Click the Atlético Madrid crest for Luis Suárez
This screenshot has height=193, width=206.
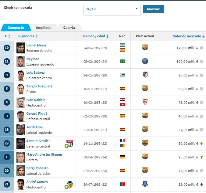click(x=145, y=75)
